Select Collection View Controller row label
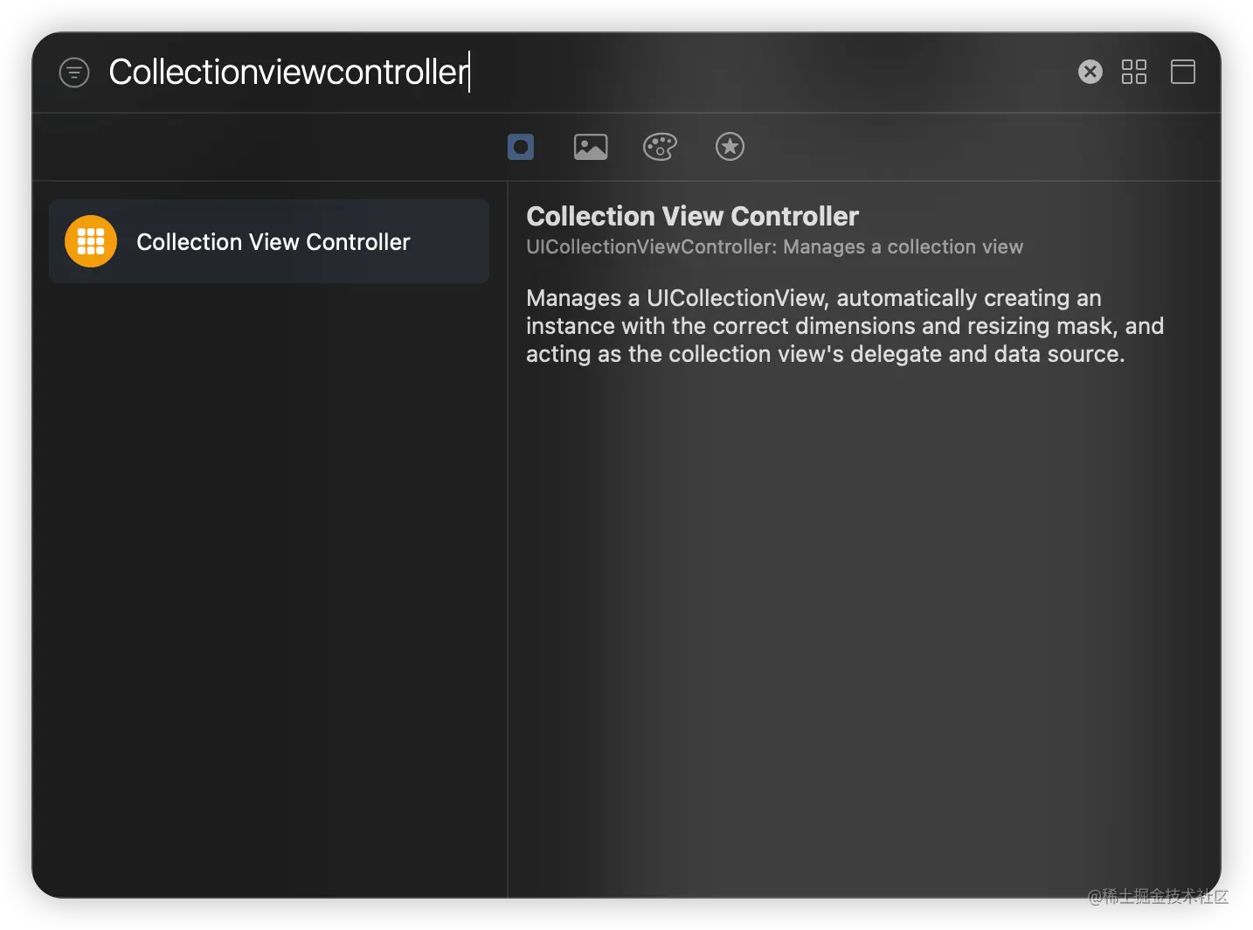1253x930 pixels. point(273,242)
